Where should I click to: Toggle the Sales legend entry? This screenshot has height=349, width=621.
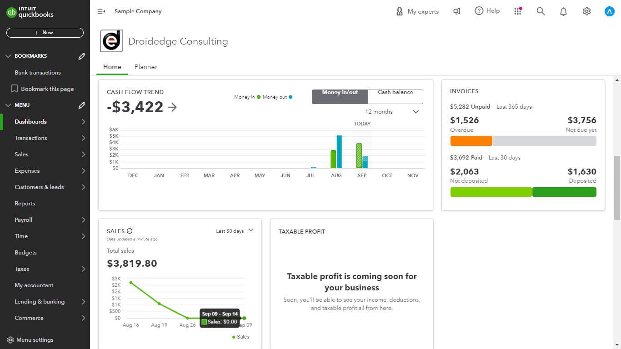[241, 337]
